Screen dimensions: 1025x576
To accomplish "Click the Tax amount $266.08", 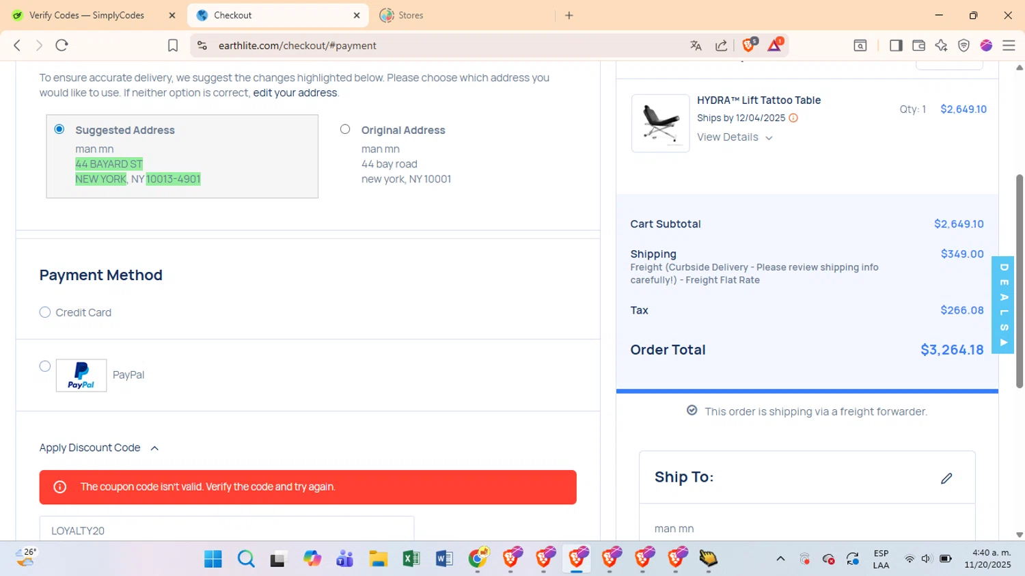I will click(x=962, y=310).
